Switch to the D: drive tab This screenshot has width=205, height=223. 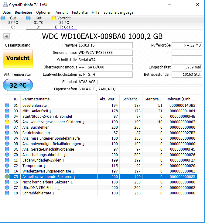(x=39, y=23)
